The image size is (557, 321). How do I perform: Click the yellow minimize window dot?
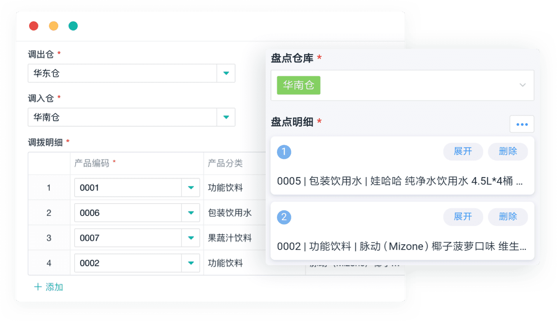(x=54, y=26)
